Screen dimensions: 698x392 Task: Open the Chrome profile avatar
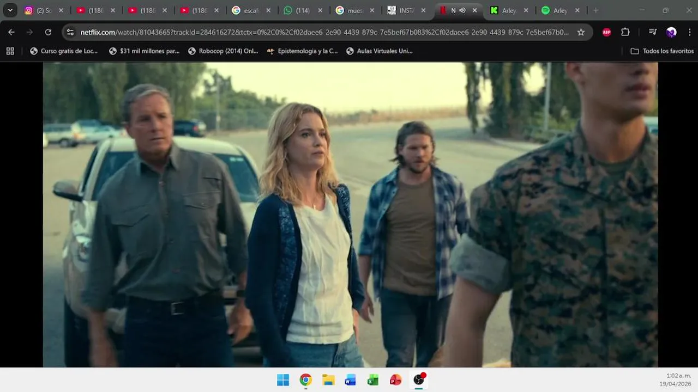tap(671, 32)
